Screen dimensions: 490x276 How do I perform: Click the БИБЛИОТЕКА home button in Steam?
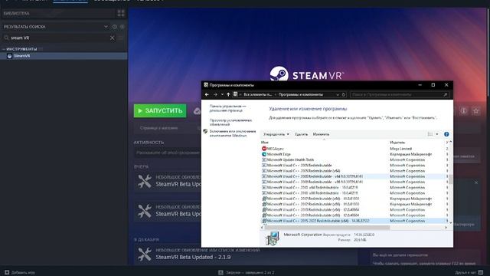coord(58,14)
